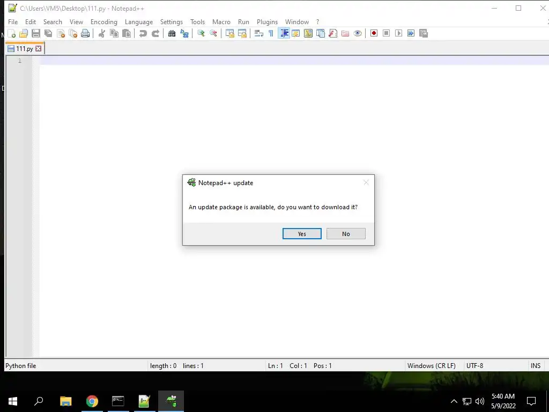Click the New file toolbar icon
This screenshot has height=412, width=549.
pyautogui.click(x=12, y=33)
